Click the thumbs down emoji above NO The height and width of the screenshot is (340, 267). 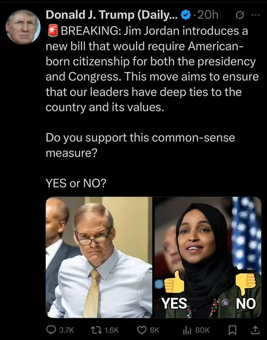click(x=245, y=284)
